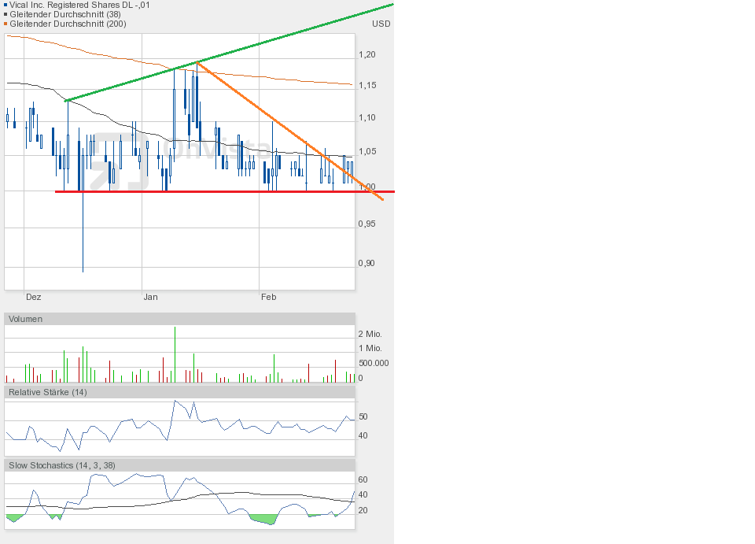Image resolution: width=755 pixels, height=544 pixels.
Task: Select the Vical Inc. Registered Shares legend label
Action: pos(80,5)
